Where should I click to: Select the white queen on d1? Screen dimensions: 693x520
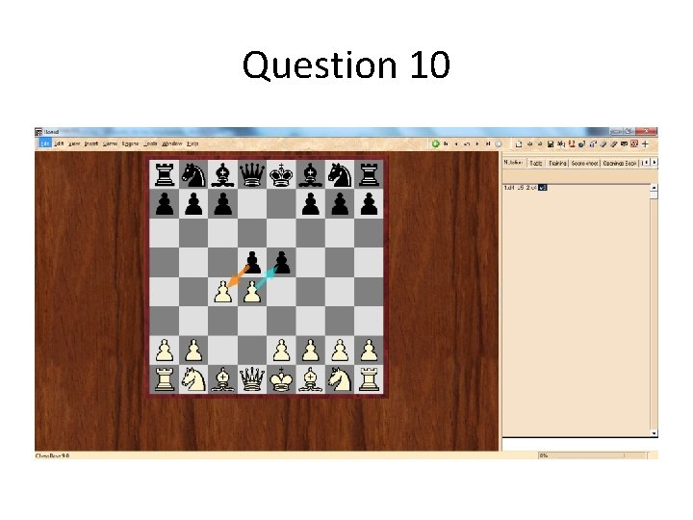252,379
